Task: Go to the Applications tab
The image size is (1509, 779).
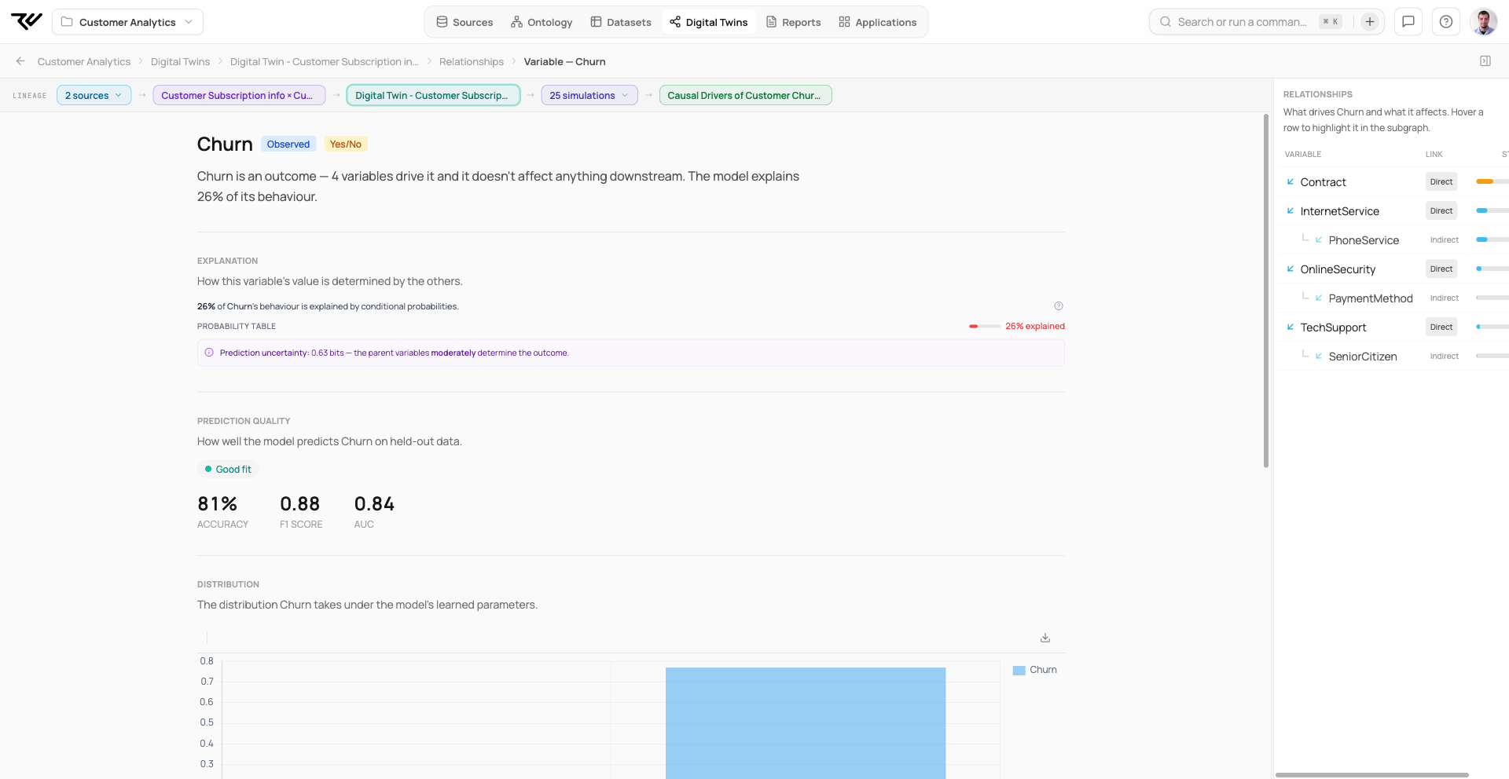Action: pyautogui.click(x=878, y=22)
